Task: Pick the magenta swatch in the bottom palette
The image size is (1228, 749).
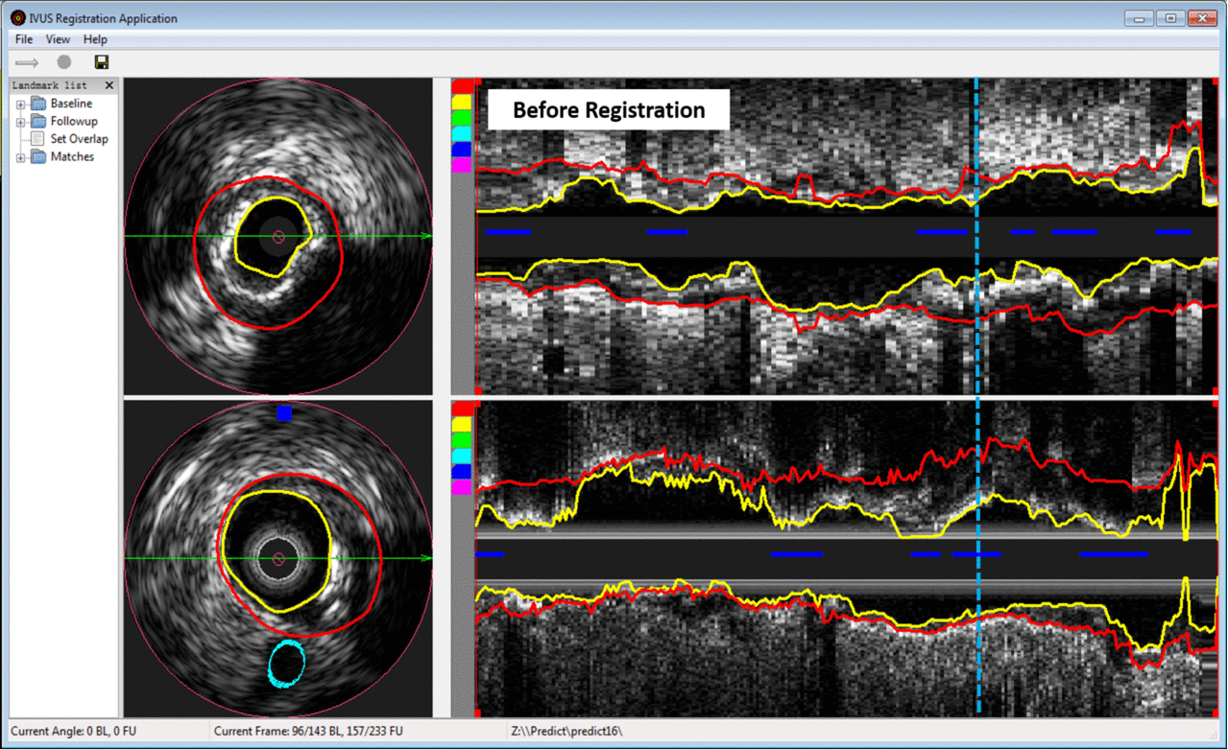Action: tap(462, 488)
